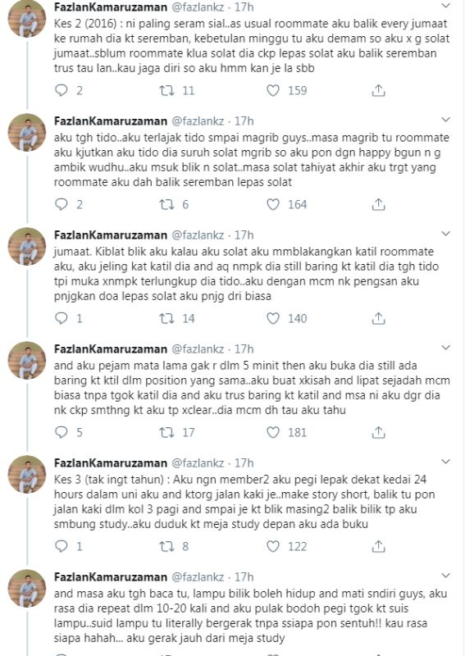Share the 'Kes 3 (tak ingt tahun)' tweet

pyautogui.click(x=378, y=546)
